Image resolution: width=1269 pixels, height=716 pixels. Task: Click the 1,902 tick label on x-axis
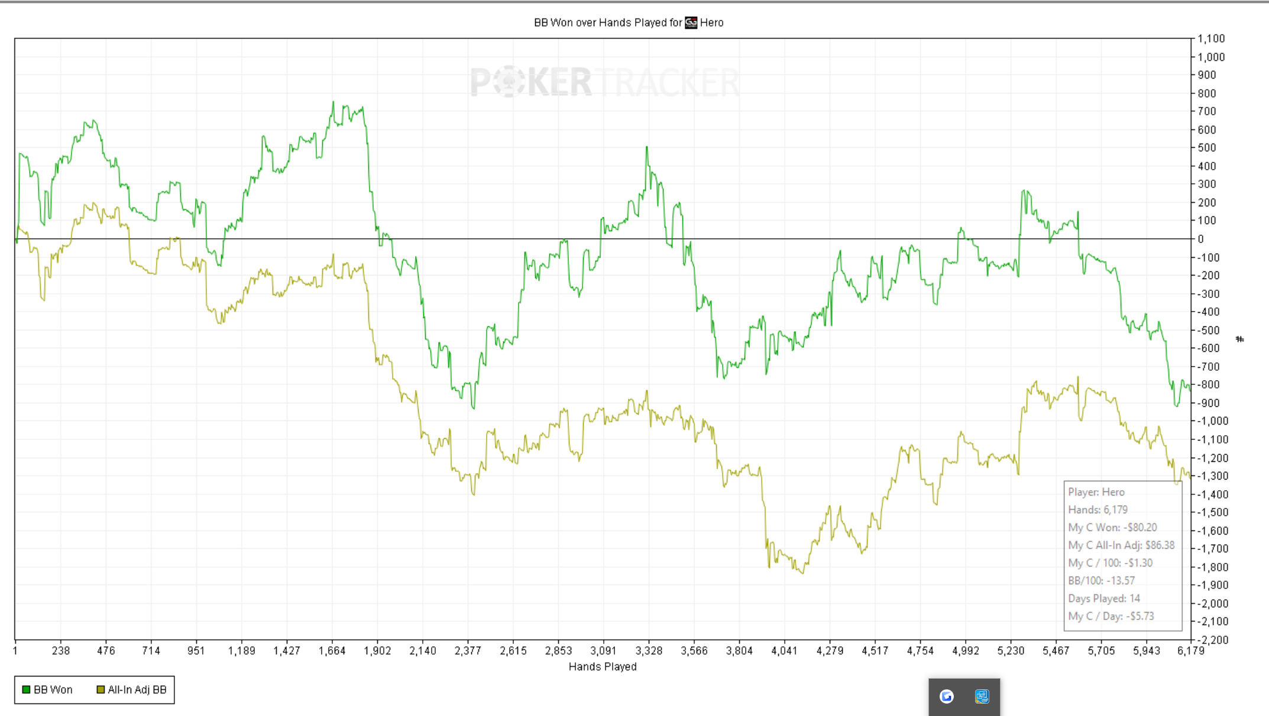377,650
